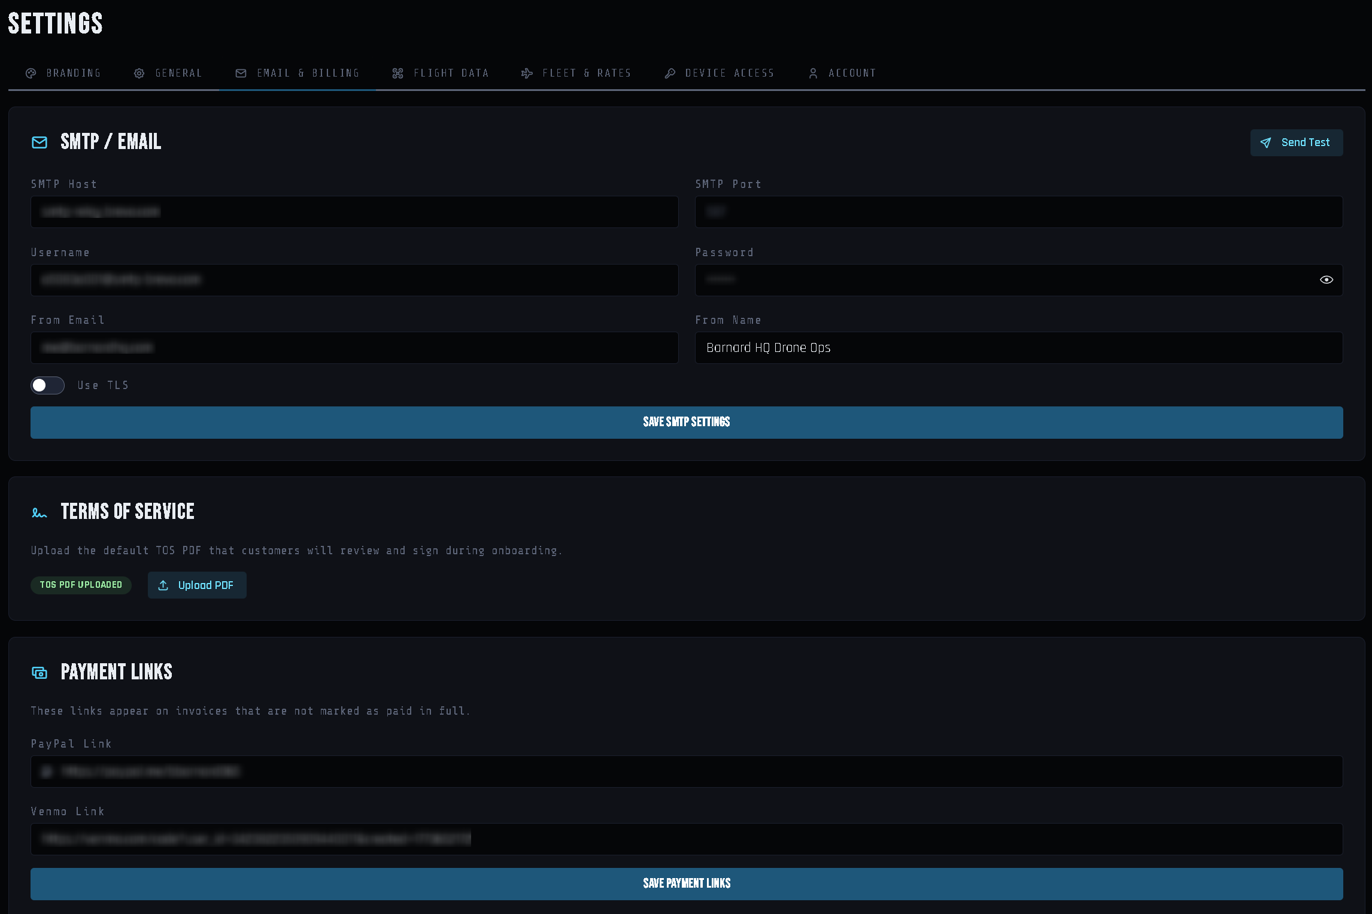Click the Venmo Link label
The width and height of the screenshot is (1372, 914).
68,812
